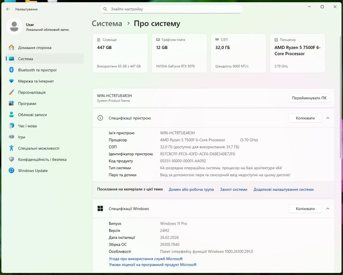Click the User avatar picture
Screen dimensions: 343x275
click(x=14, y=27)
